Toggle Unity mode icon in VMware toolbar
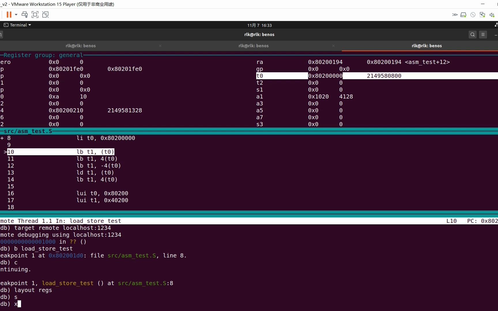Image resolution: width=498 pixels, height=311 pixels. pos(45,14)
